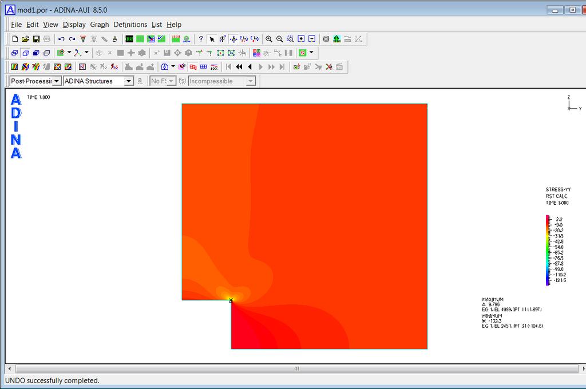586x389 pixels.
Task: Open the Edit menu
Action: pos(33,25)
